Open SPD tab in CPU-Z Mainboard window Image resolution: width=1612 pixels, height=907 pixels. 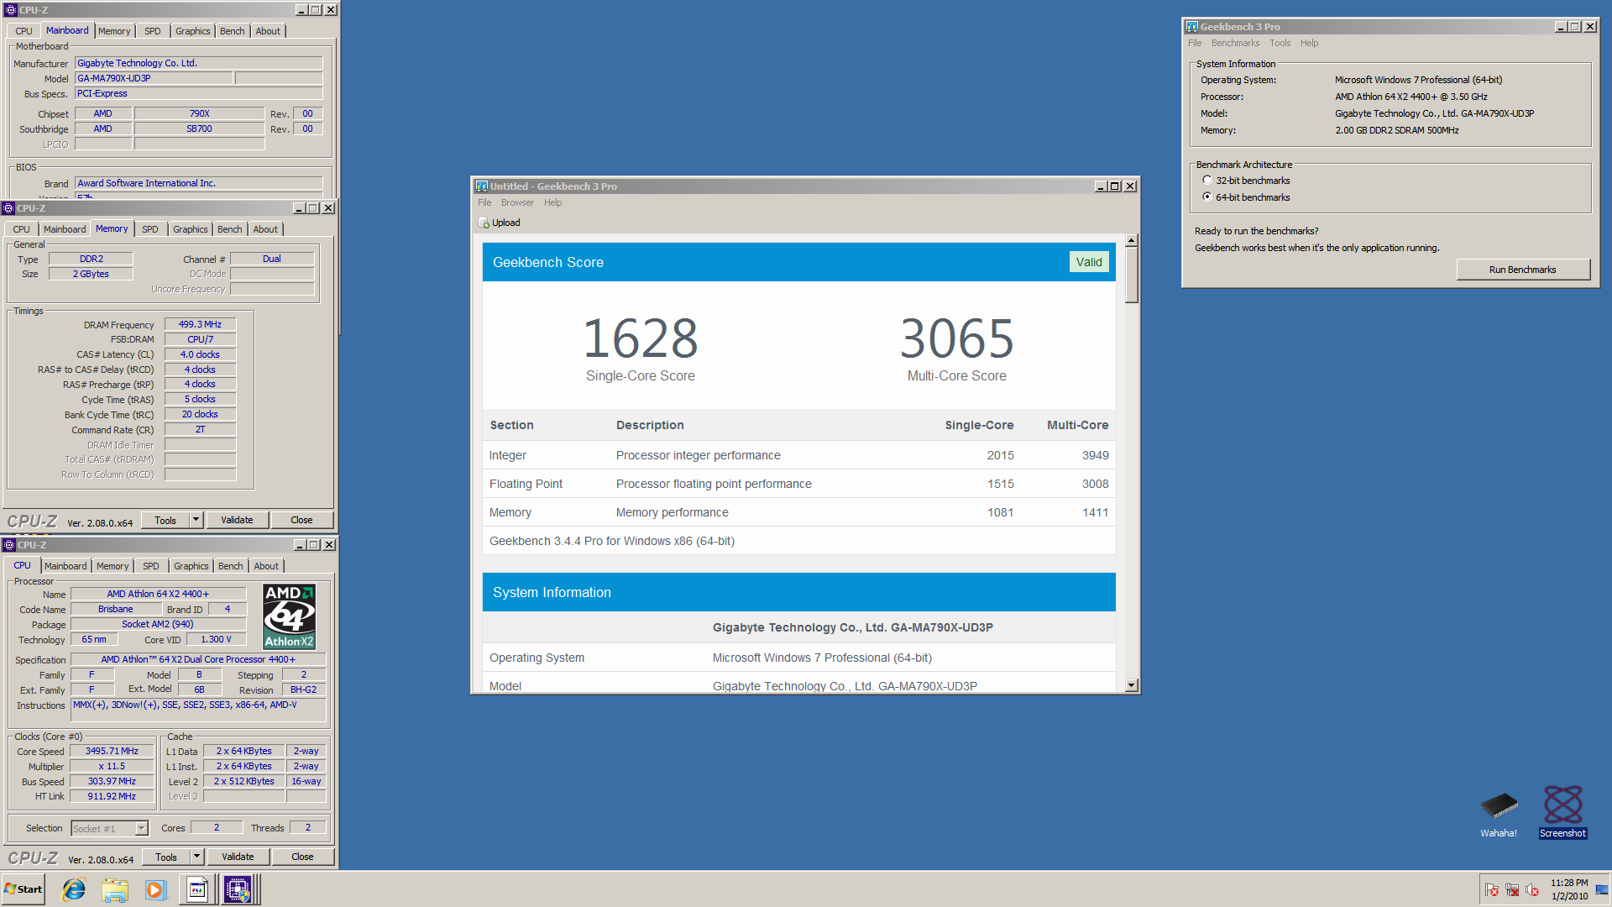(x=152, y=31)
